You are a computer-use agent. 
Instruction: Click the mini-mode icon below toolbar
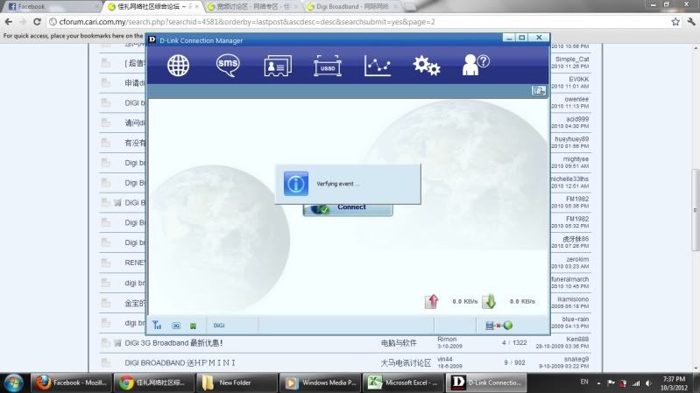point(539,90)
